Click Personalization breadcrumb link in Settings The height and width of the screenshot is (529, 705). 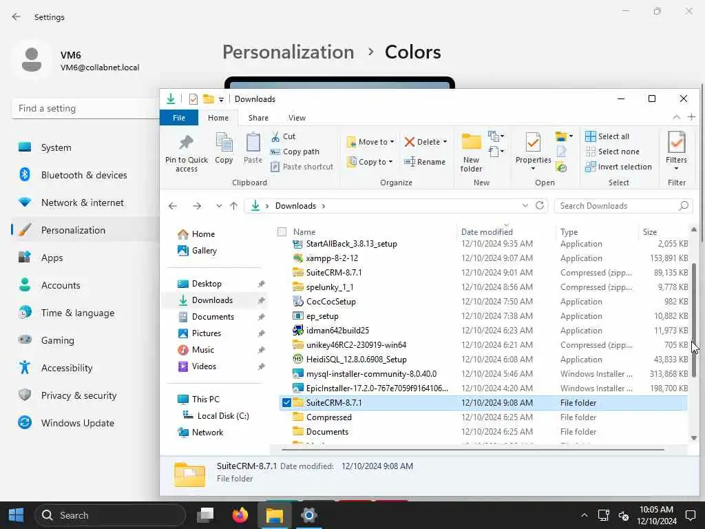point(288,52)
